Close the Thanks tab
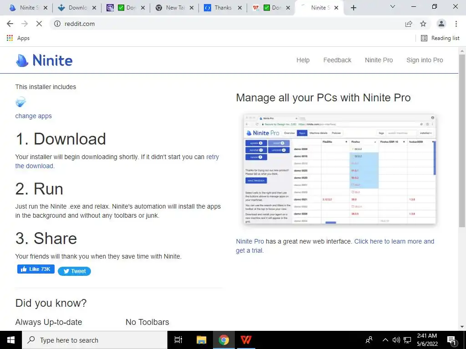 click(240, 8)
